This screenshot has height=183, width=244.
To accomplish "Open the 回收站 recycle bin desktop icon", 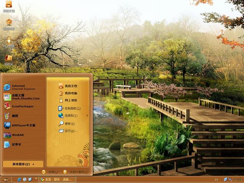I will click(9, 60).
